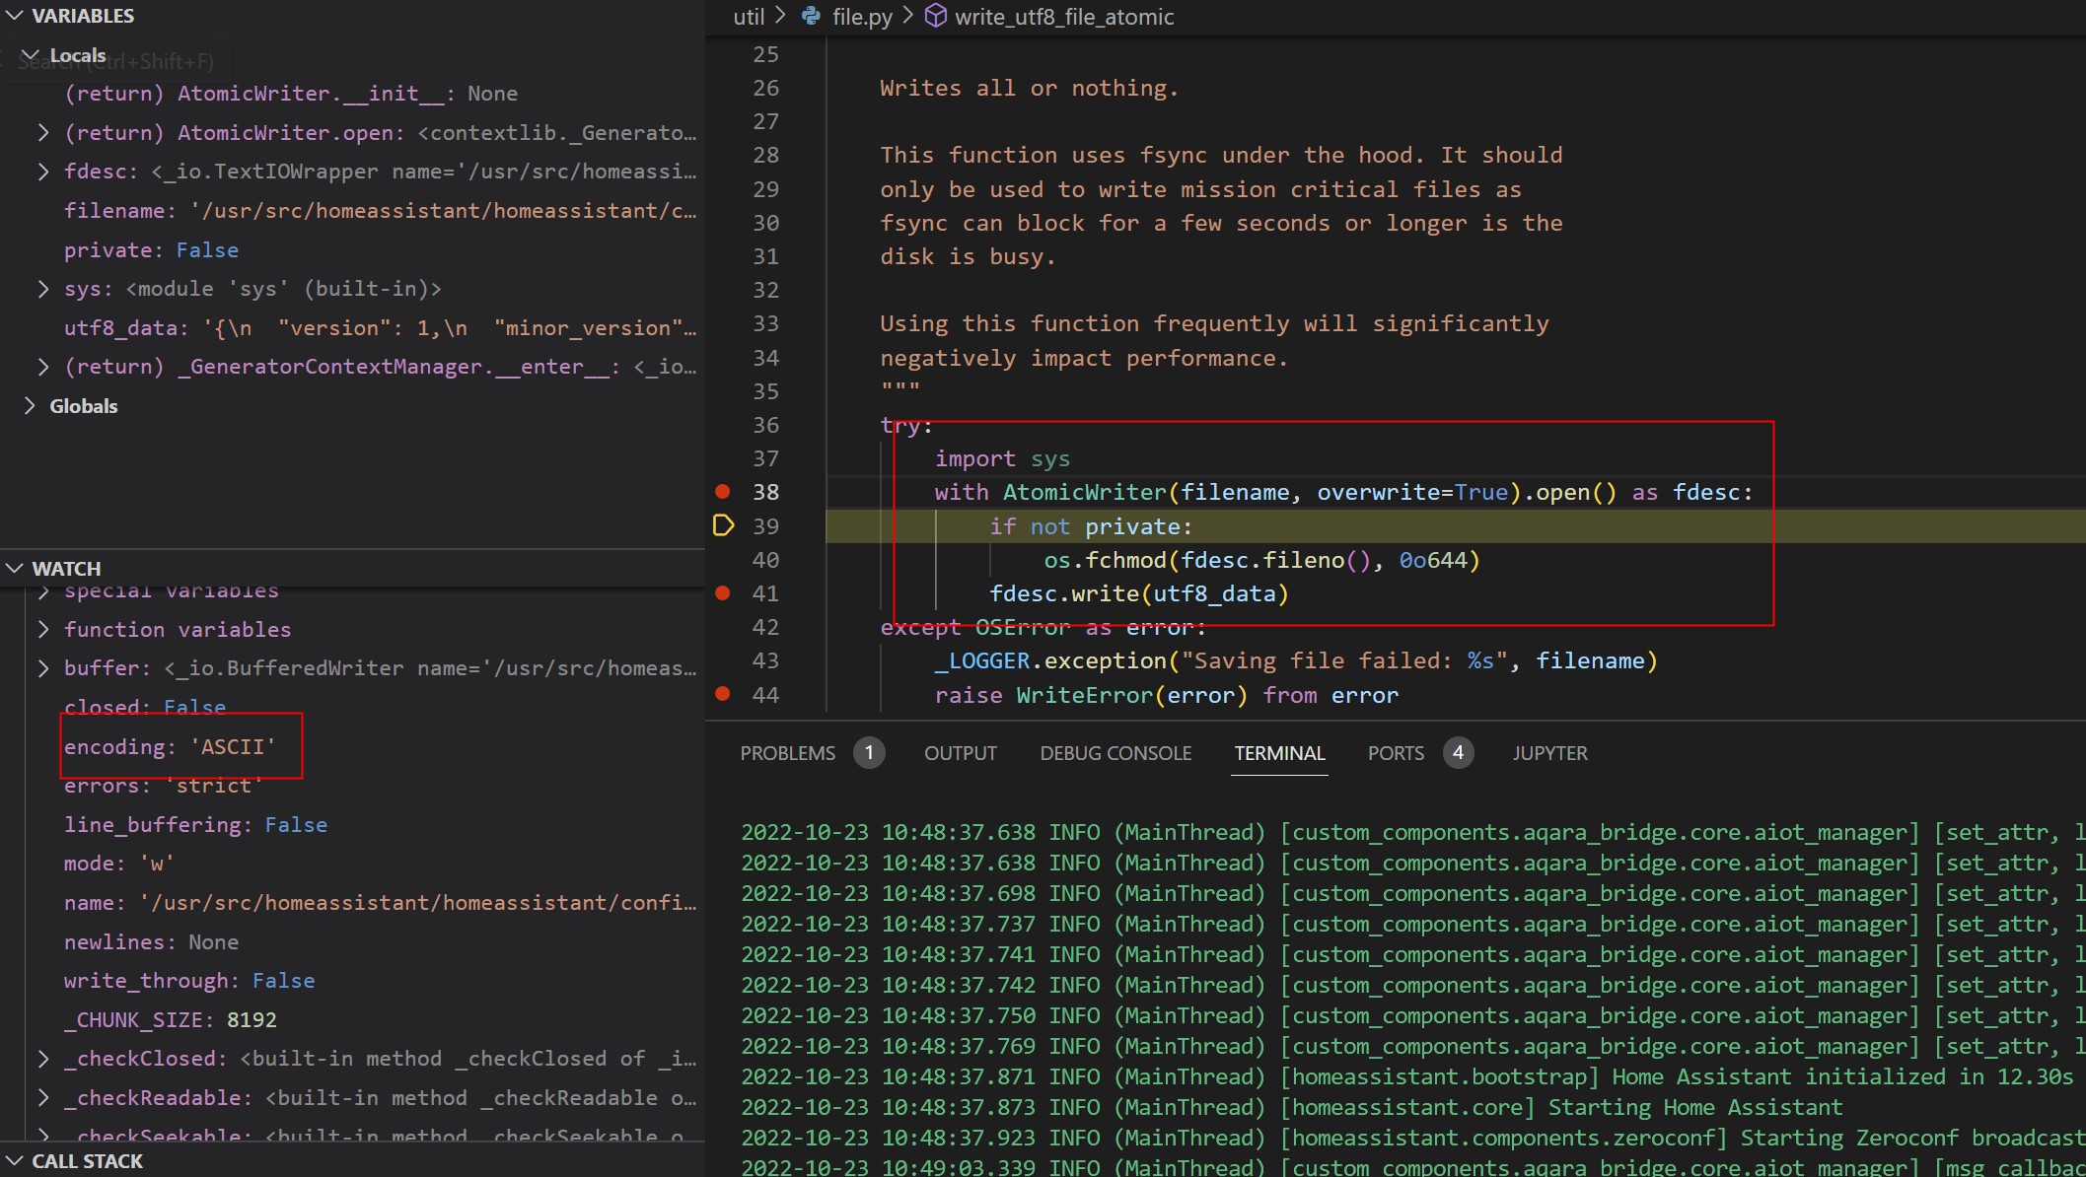The image size is (2086, 1177).
Task: Collapse the WATCH section
Action: 15,569
